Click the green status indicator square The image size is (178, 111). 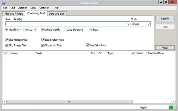tap(171, 107)
